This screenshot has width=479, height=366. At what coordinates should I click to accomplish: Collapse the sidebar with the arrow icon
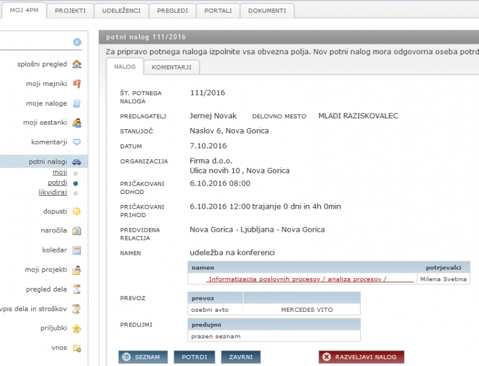(77, 42)
